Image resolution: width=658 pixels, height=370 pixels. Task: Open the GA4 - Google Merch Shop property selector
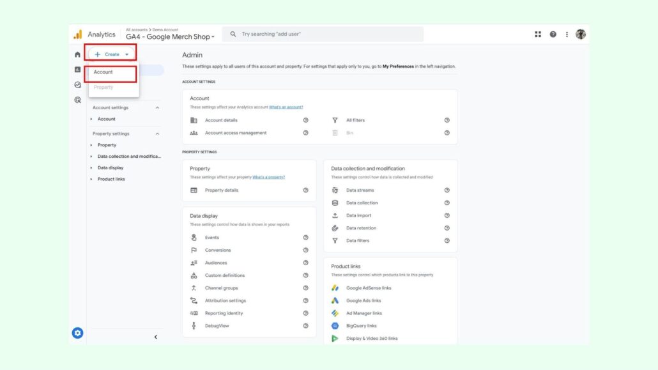coord(170,37)
